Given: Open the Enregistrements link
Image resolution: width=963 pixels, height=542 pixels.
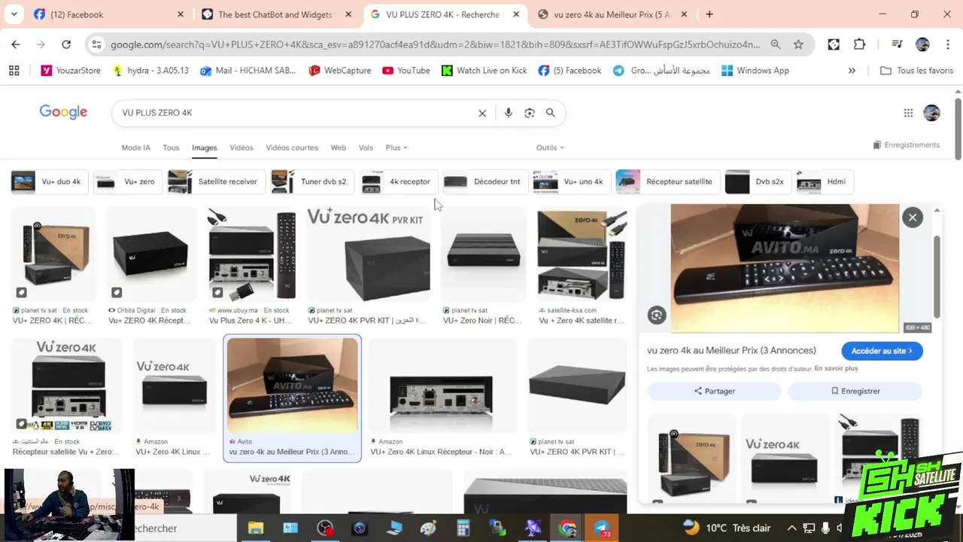Looking at the screenshot, I should pyautogui.click(x=906, y=145).
